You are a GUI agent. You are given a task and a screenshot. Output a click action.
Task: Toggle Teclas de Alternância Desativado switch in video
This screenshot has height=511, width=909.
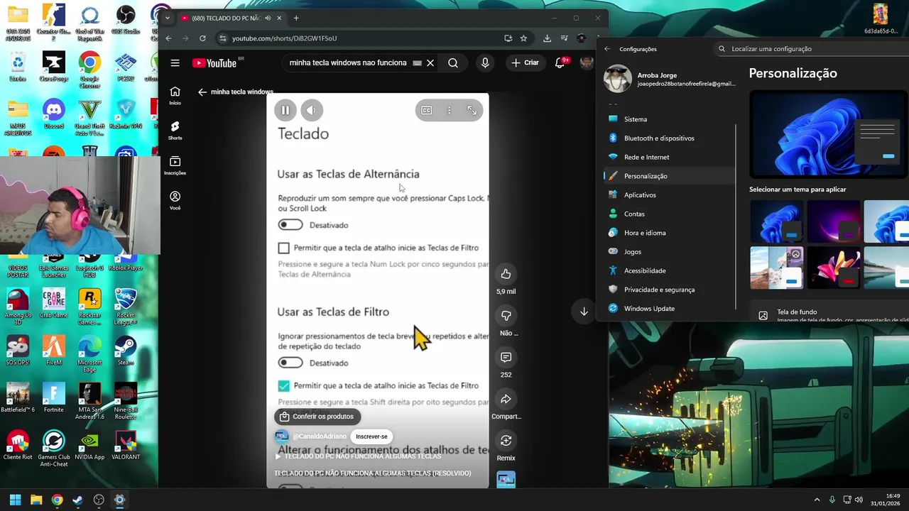click(x=290, y=225)
